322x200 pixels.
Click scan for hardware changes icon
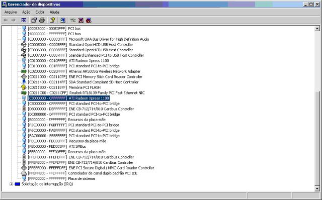point(63,20)
